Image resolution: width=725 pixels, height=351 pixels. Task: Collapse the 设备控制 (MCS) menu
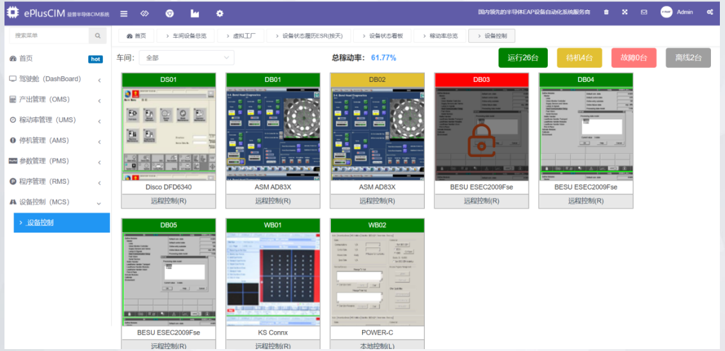(56, 202)
